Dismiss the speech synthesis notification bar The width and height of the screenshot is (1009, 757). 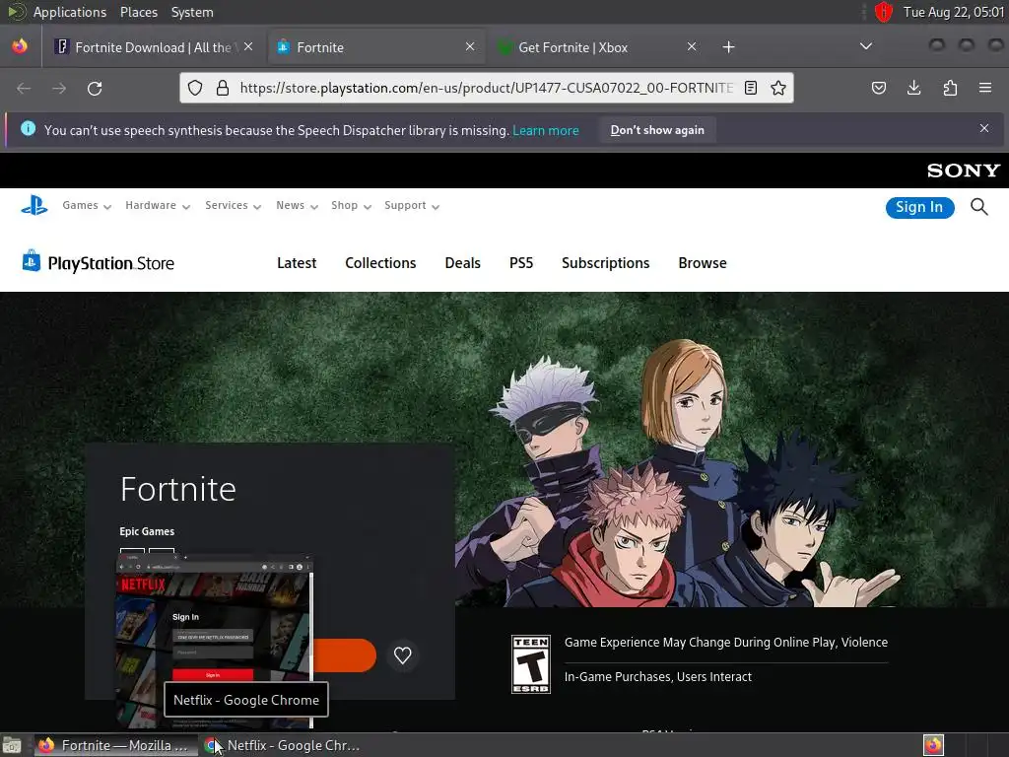[x=984, y=128]
